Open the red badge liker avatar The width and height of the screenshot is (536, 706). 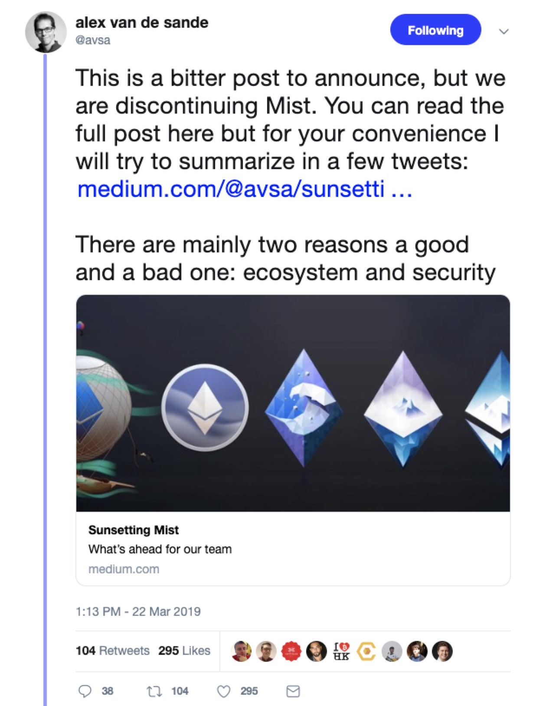[x=291, y=651]
